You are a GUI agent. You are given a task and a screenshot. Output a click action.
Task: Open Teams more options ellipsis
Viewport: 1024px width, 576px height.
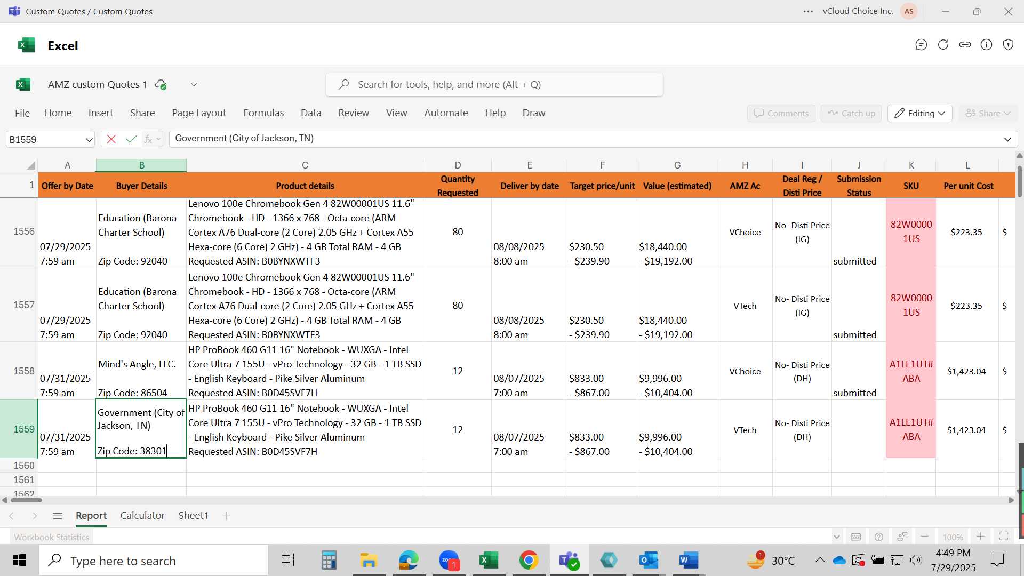pos(809,11)
